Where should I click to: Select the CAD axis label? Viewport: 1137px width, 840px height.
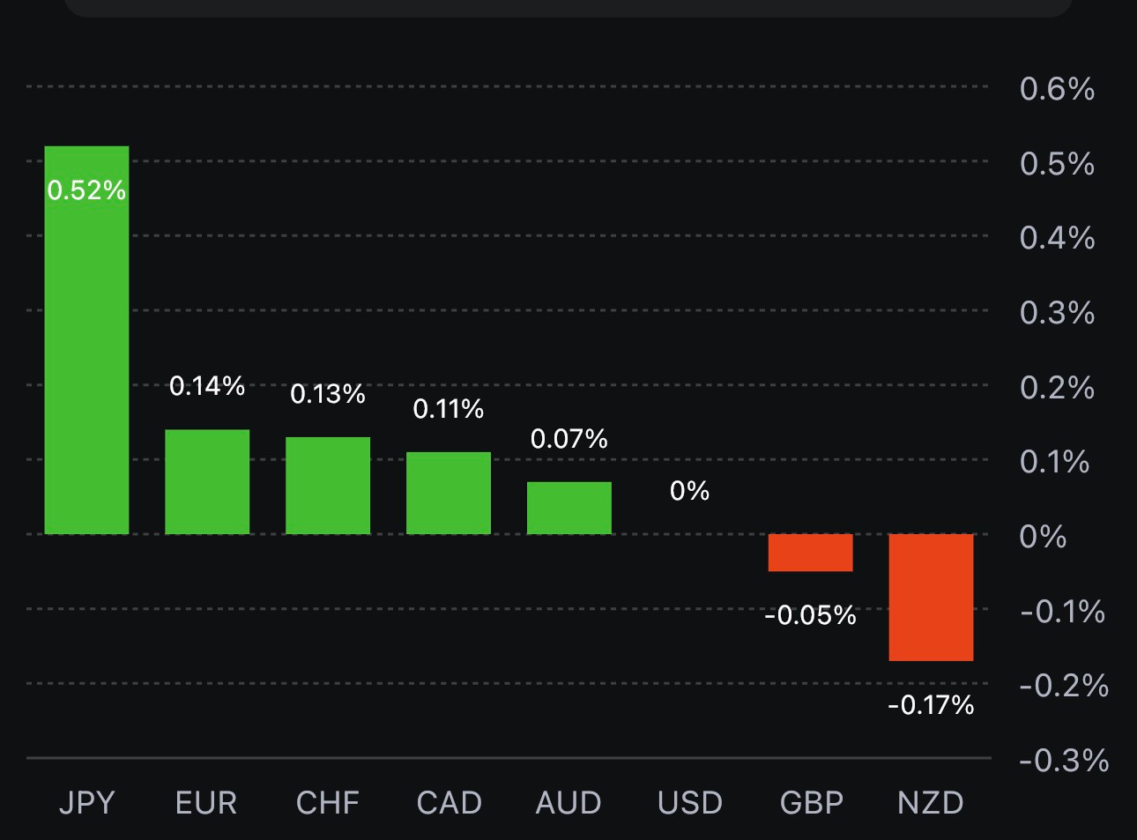(x=449, y=803)
